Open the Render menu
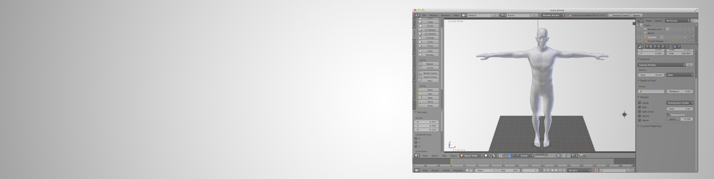This screenshot has width=714, height=179. (433, 15)
